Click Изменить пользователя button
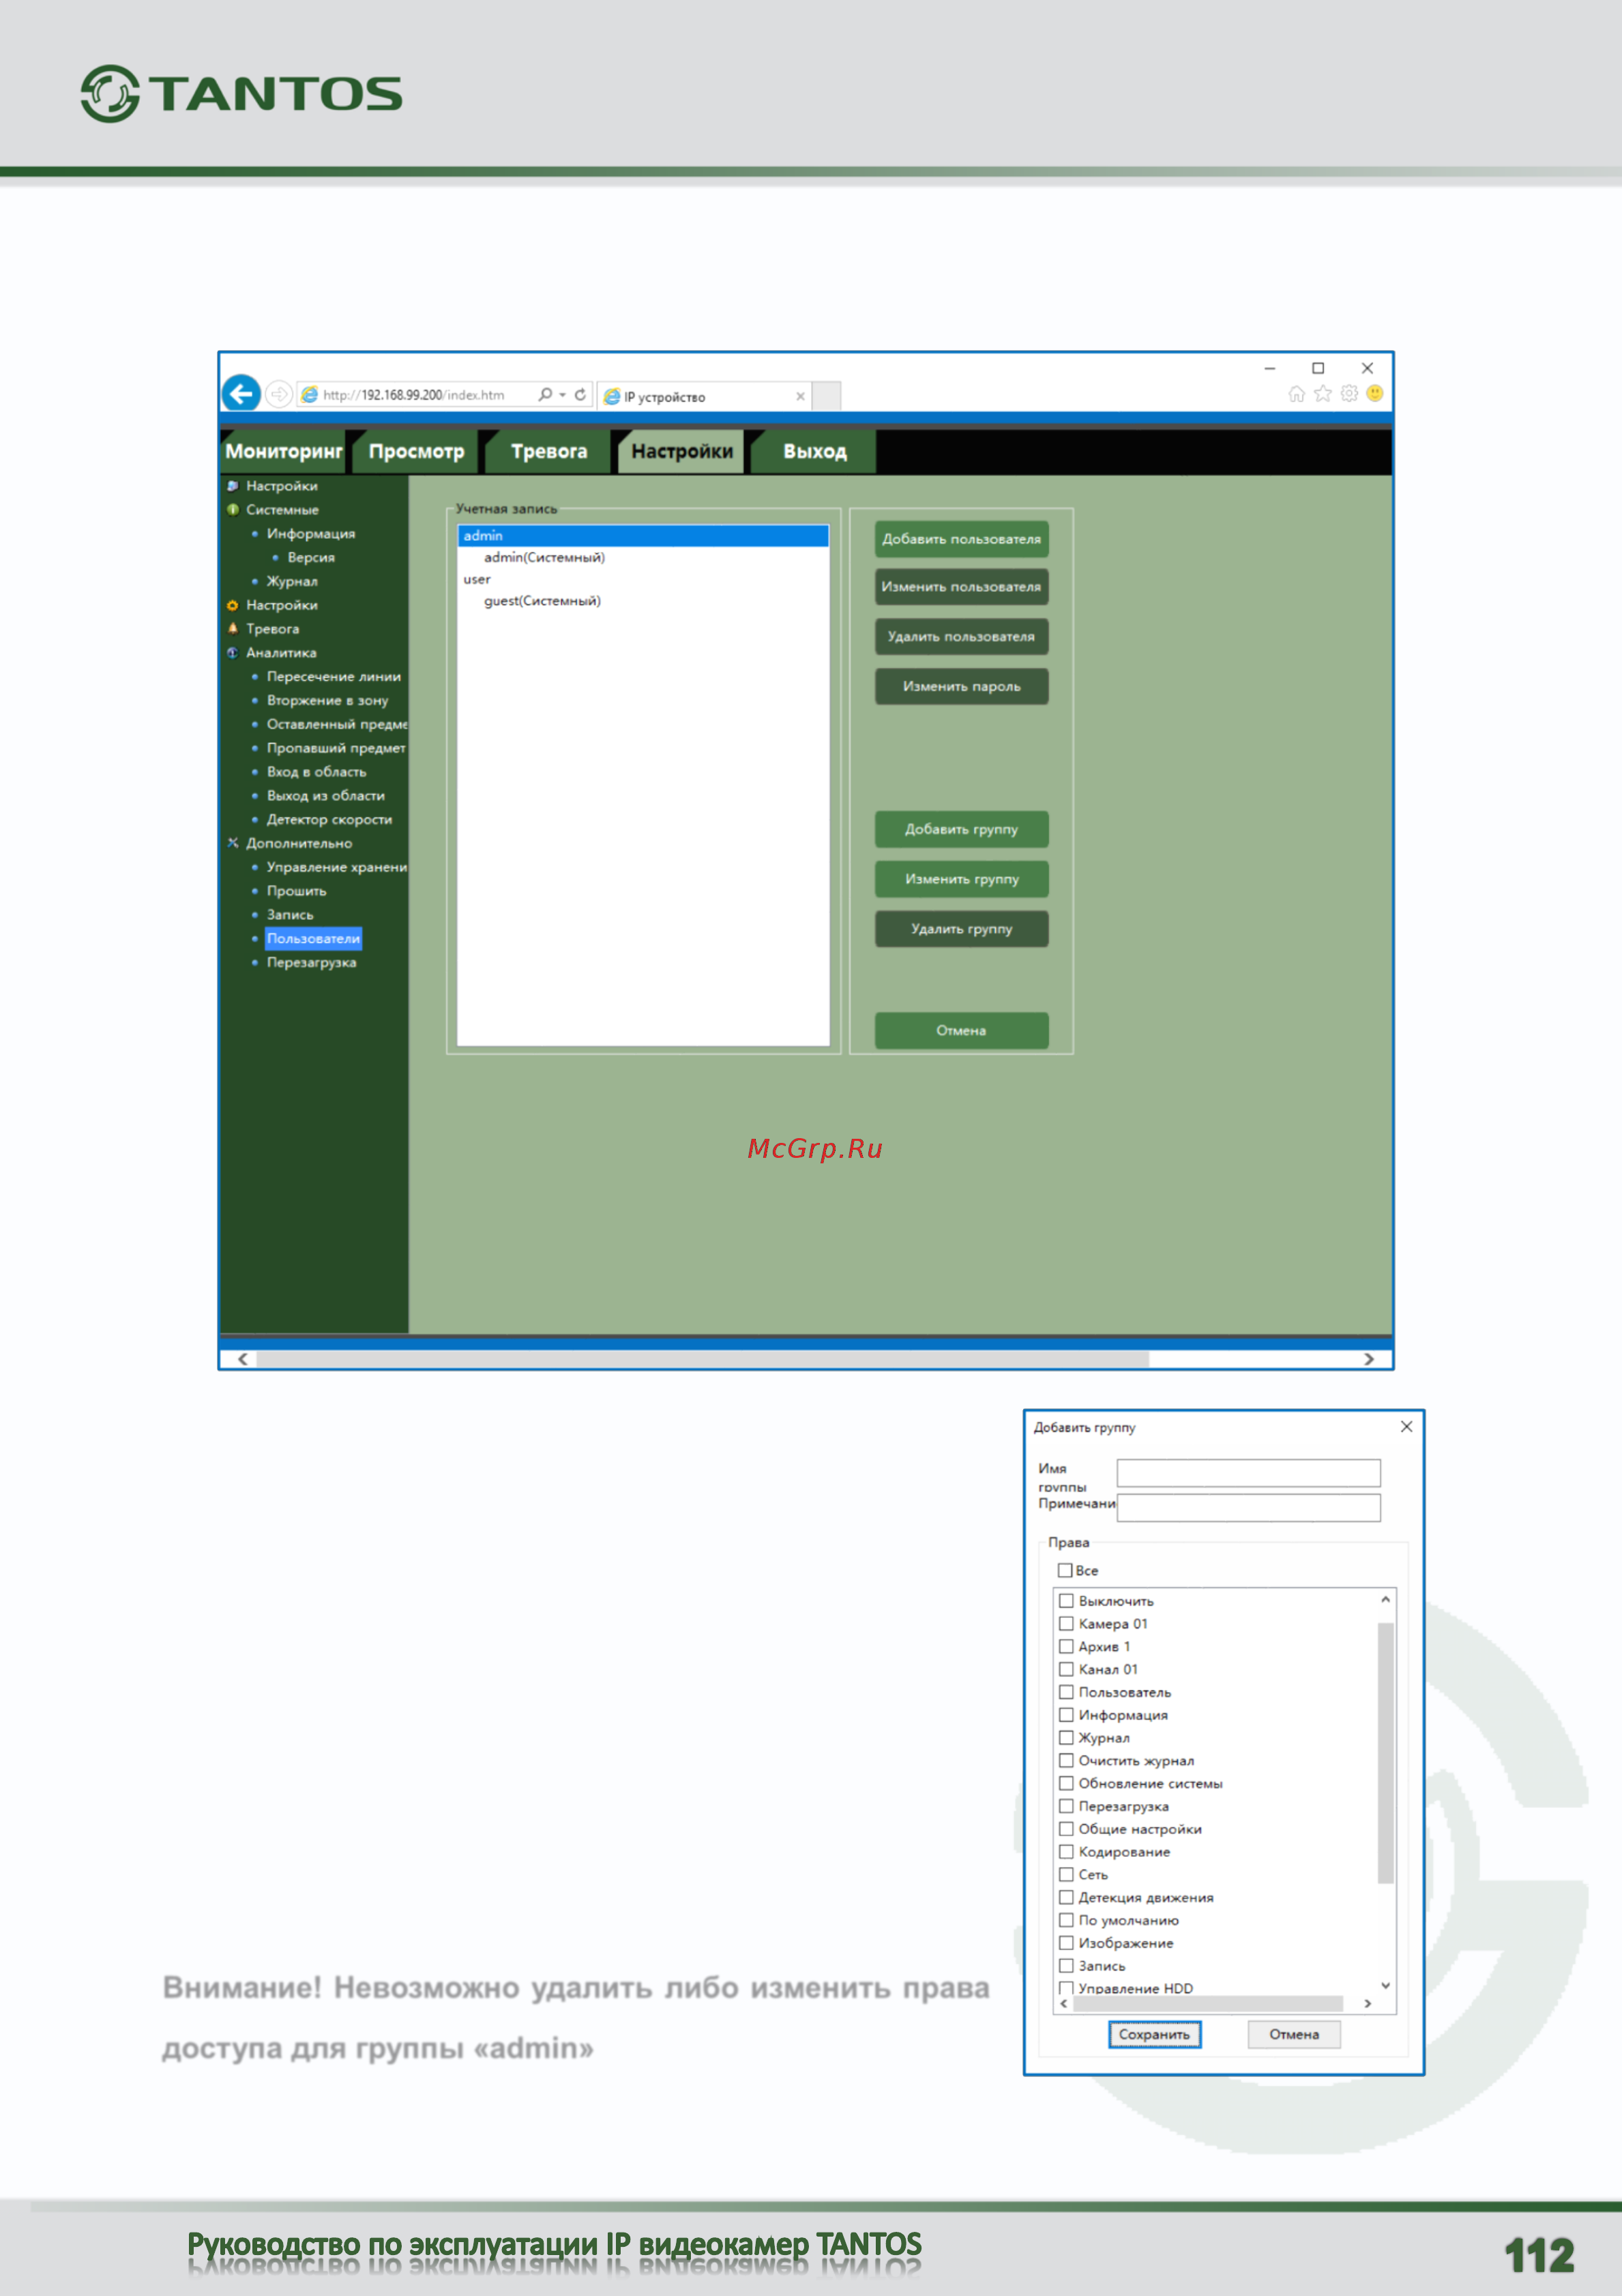1622x2296 pixels. (x=962, y=587)
